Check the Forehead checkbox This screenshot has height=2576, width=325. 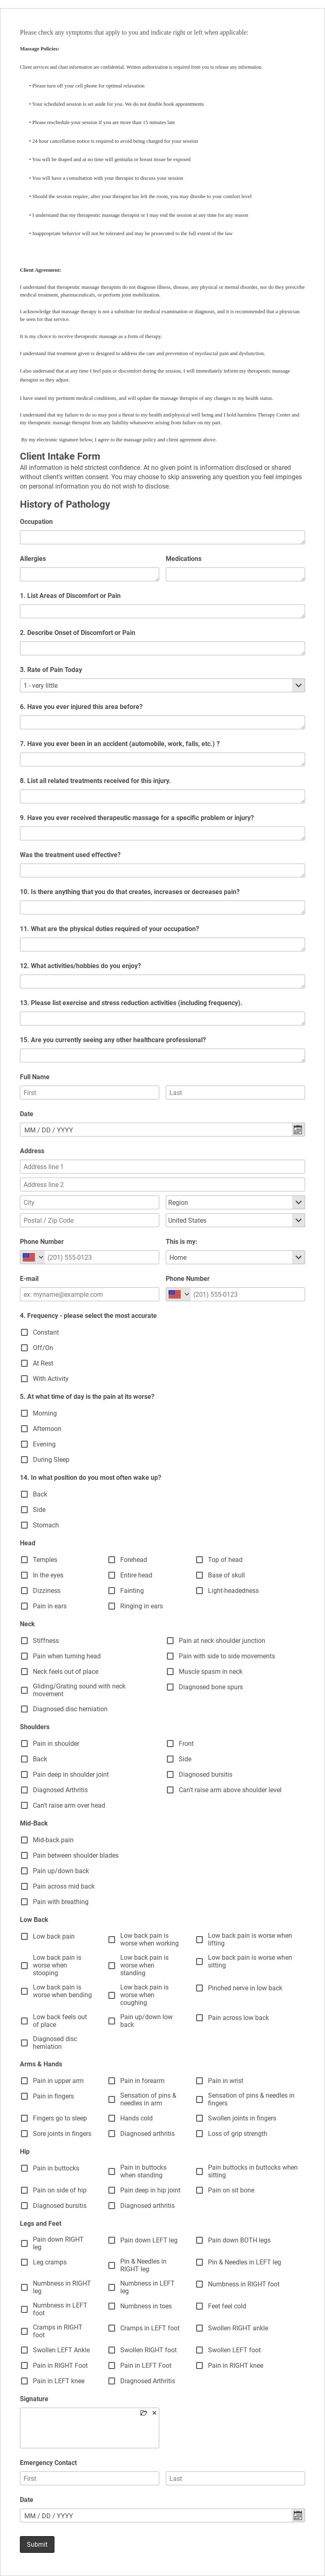pos(112,1560)
